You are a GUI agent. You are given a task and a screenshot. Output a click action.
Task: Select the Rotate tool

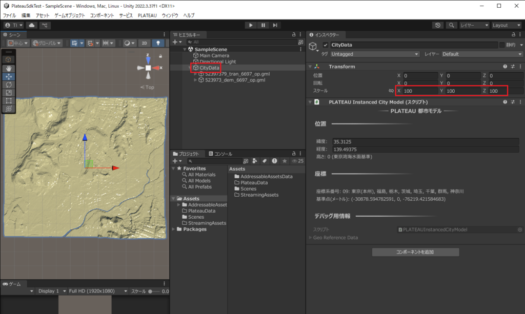pyautogui.click(x=9, y=85)
